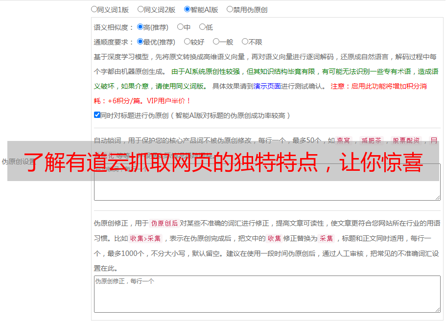The image size is (446, 322).
Task: Set 通顺度要求 to 不限
Action: [x=245, y=42]
